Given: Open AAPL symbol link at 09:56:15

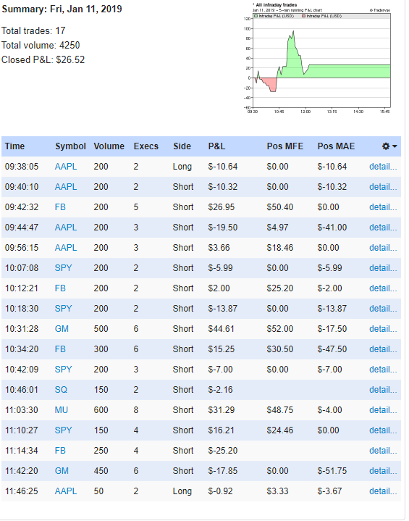Looking at the screenshot, I should [x=66, y=248].
